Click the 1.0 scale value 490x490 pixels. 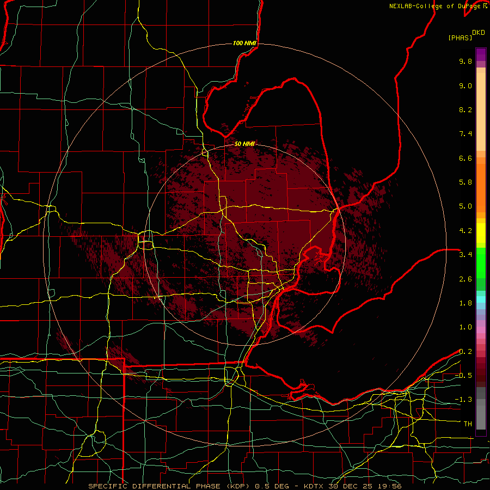[465, 327]
